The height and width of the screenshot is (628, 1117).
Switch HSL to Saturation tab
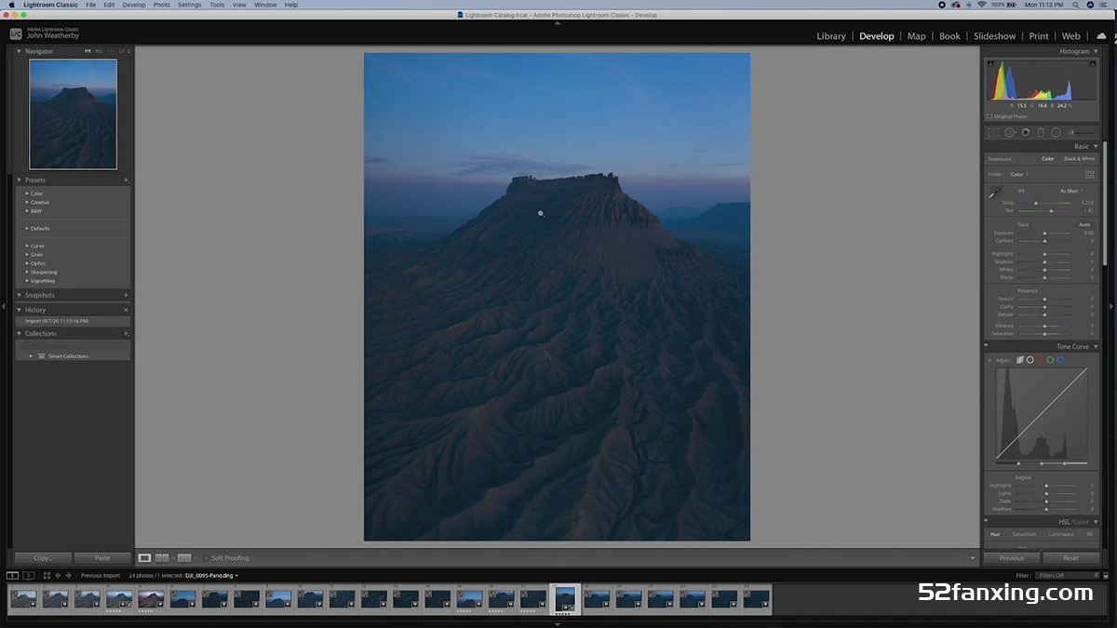tap(1024, 534)
